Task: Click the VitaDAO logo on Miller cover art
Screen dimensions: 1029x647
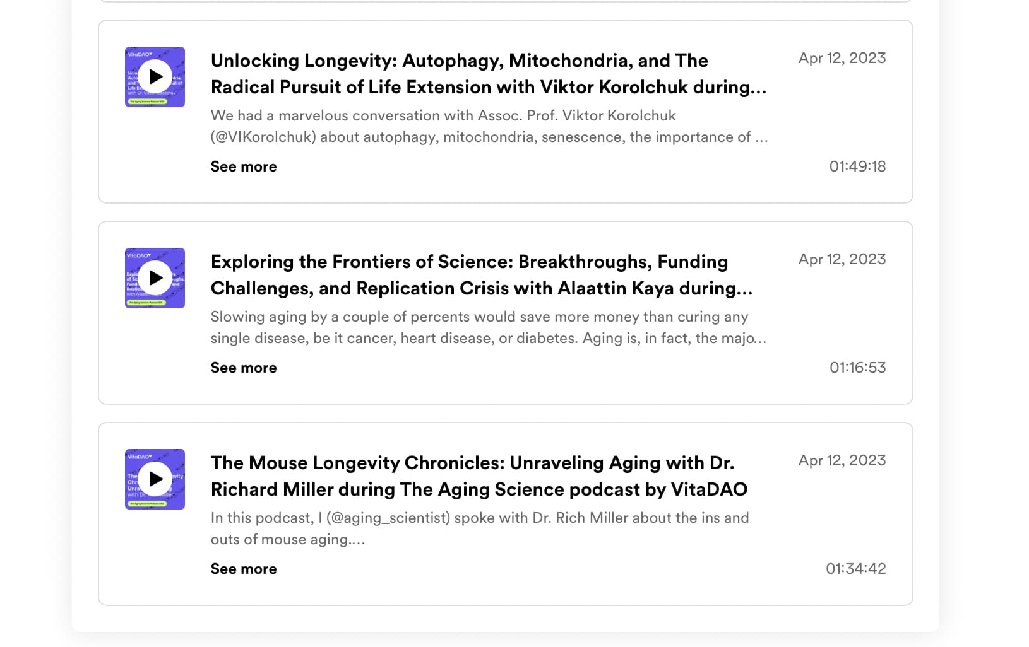Action: 140,457
